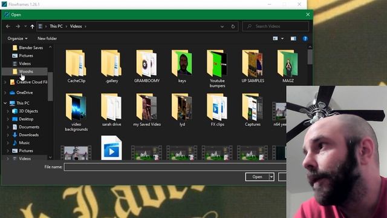Select the lyd folder
Viewport: 387px width, 218px height.
pyautogui.click(x=182, y=110)
